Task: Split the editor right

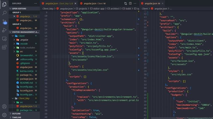Action: 130,4
